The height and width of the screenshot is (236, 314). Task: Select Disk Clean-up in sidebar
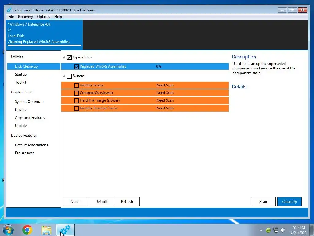(34, 66)
